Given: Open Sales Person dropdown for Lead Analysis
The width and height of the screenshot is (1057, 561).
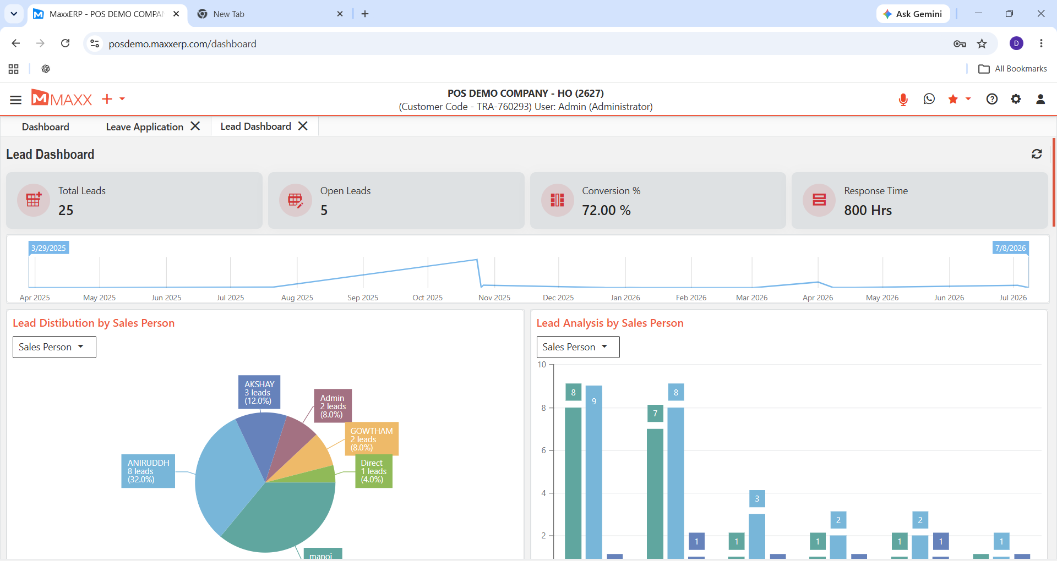Looking at the screenshot, I should tap(578, 347).
